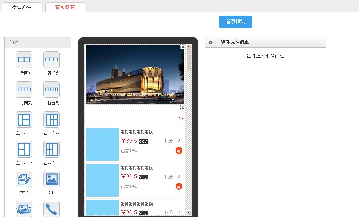Choose the 一行四列 layout icon
Screen dimensions: 359x217
click(x=24, y=90)
